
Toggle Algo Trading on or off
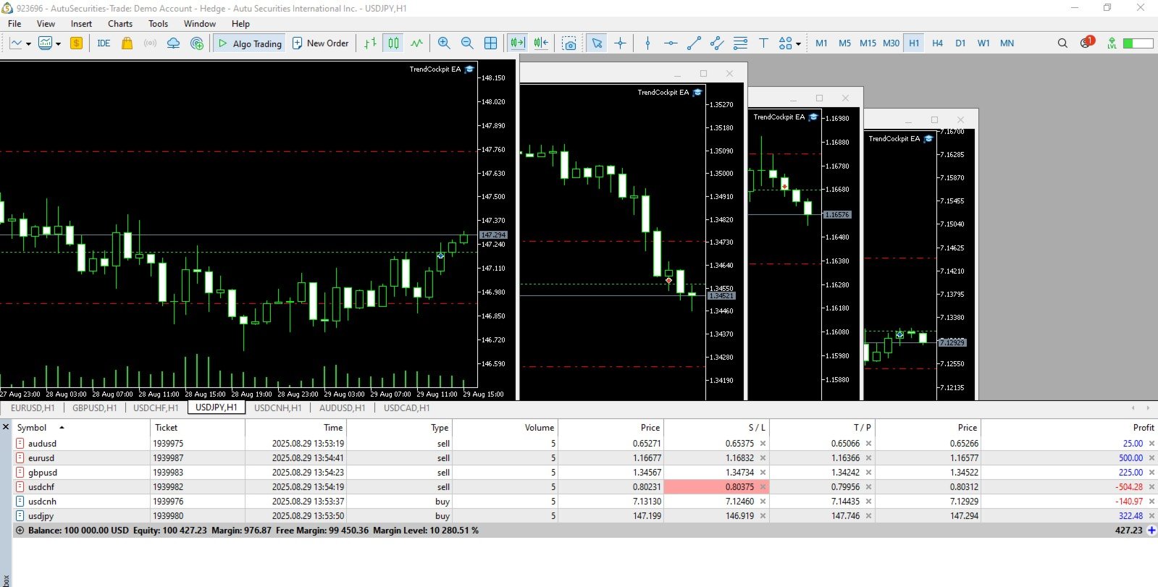tap(250, 43)
